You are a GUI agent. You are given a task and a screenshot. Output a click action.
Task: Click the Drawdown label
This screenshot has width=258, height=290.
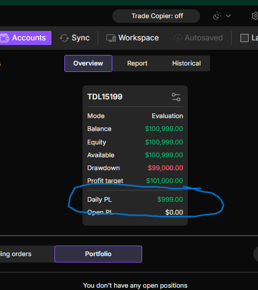pos(104,168)
